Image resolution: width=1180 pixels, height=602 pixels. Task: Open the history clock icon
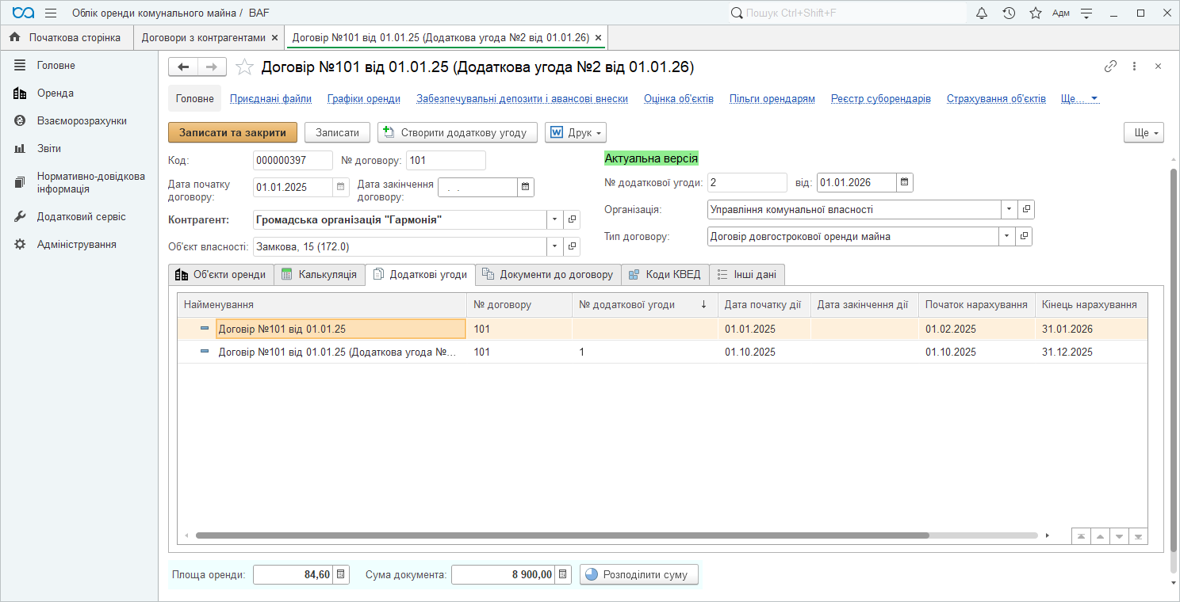(1009, 13)
